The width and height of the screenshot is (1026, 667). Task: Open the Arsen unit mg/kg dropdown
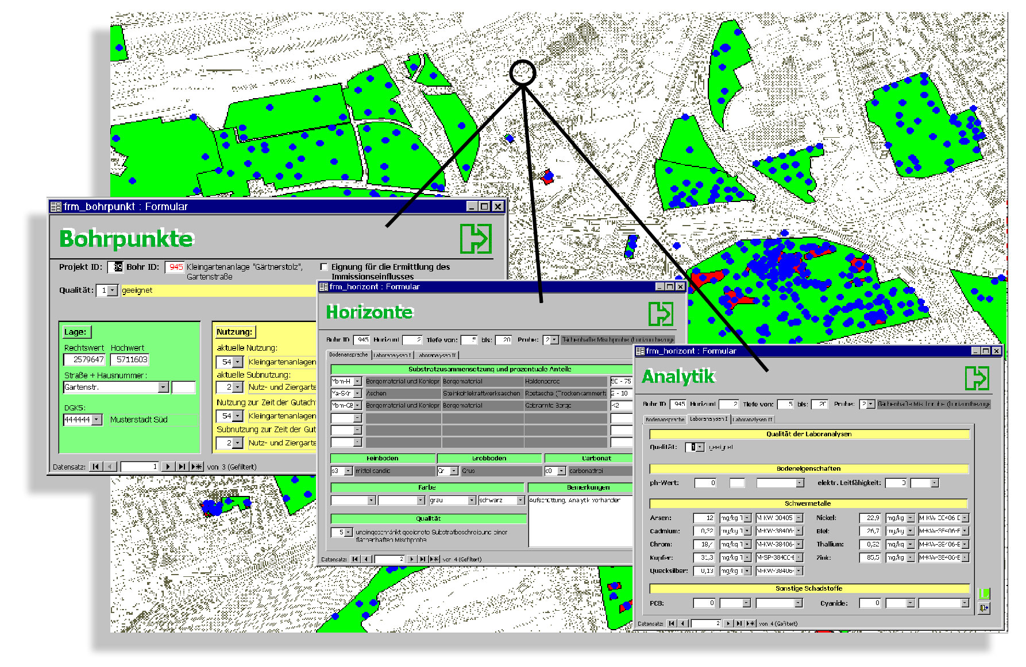747,518
